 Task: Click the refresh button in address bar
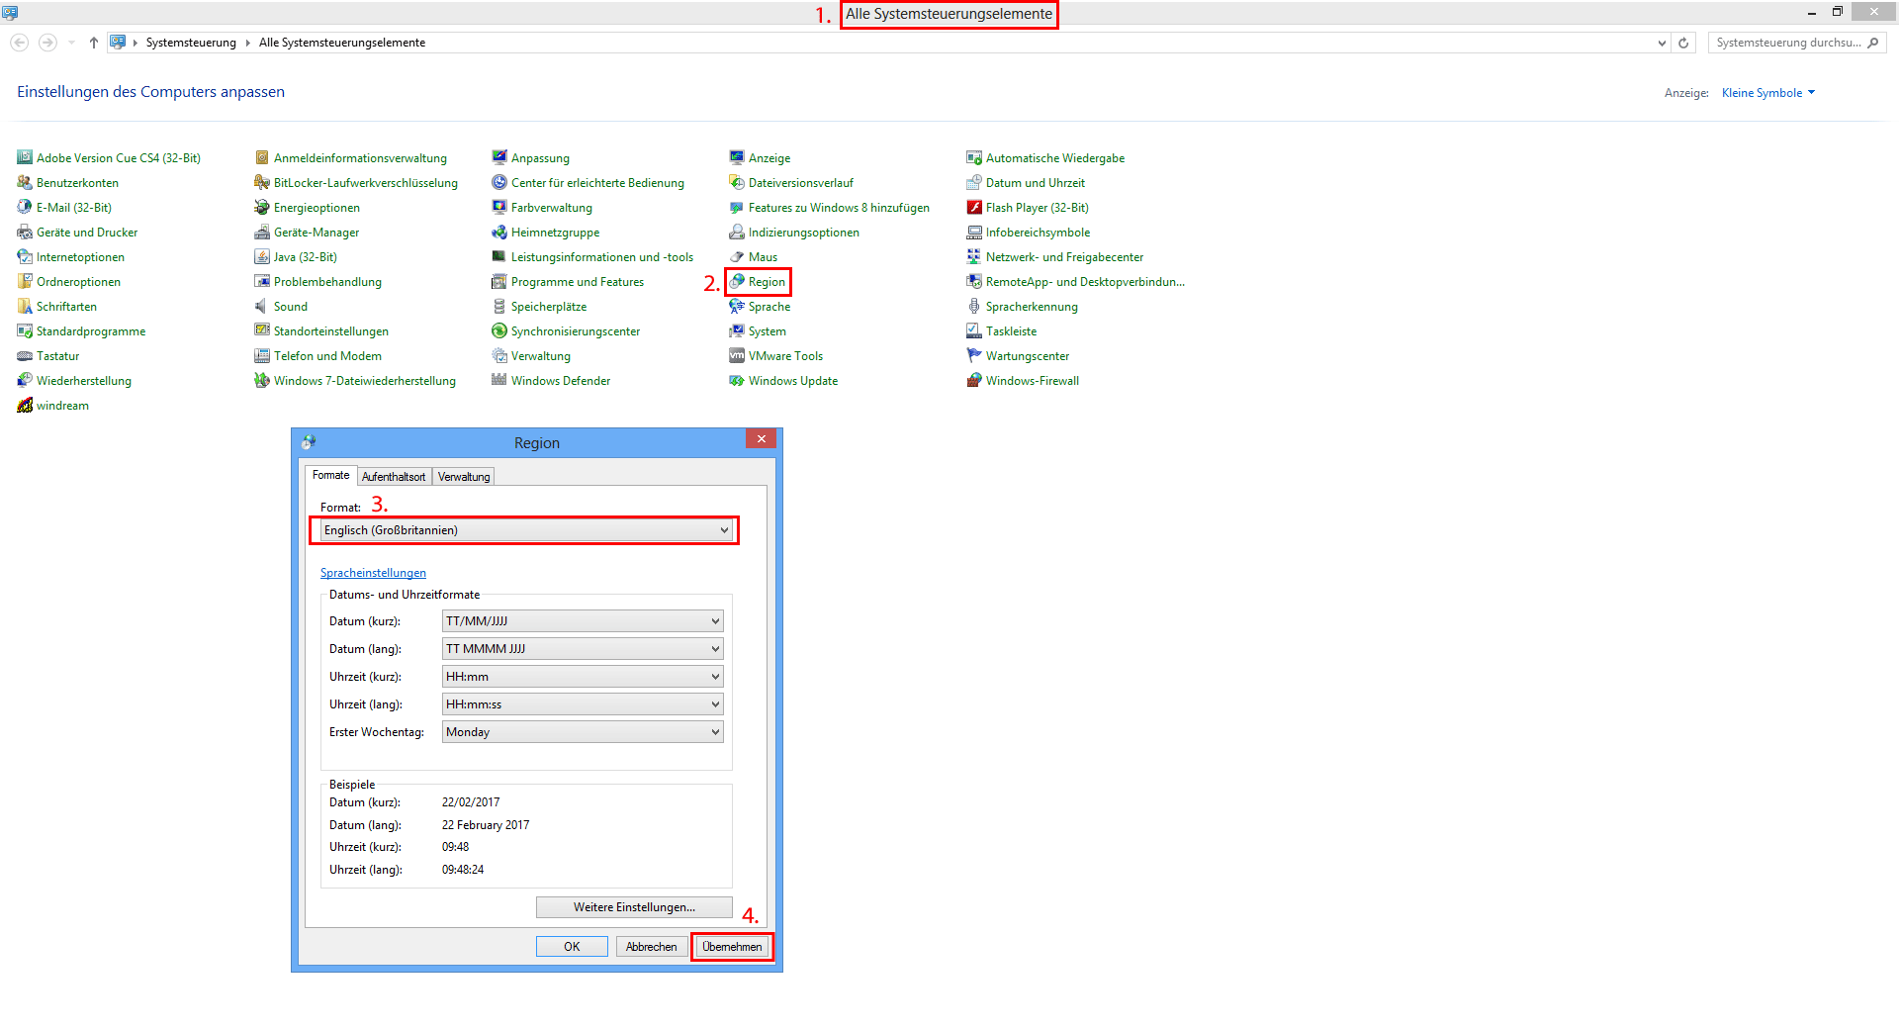[x=1683, y=43]
